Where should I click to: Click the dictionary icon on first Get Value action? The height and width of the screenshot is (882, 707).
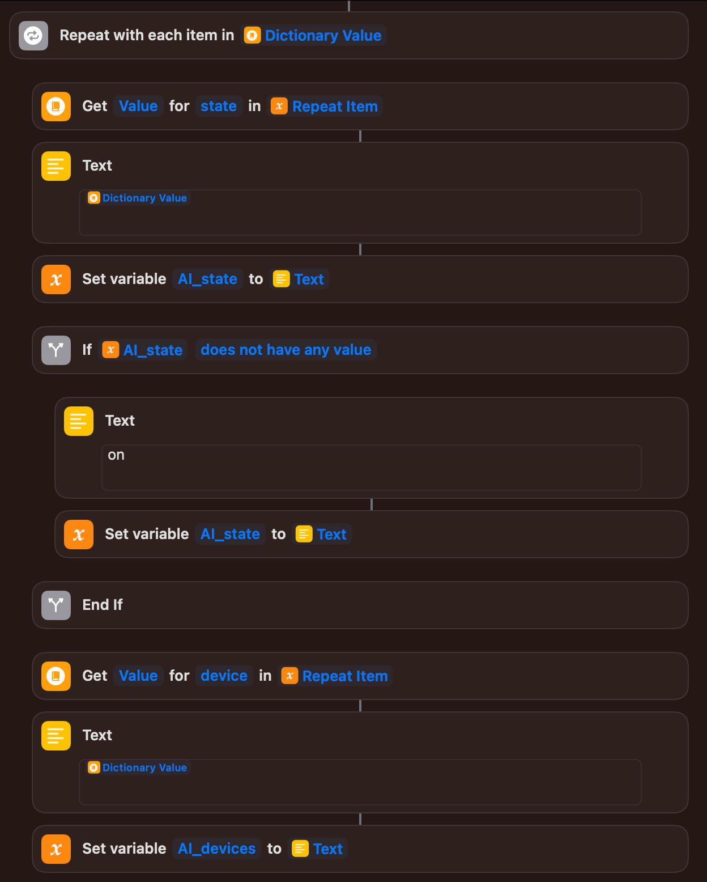(x=56, y=106)
